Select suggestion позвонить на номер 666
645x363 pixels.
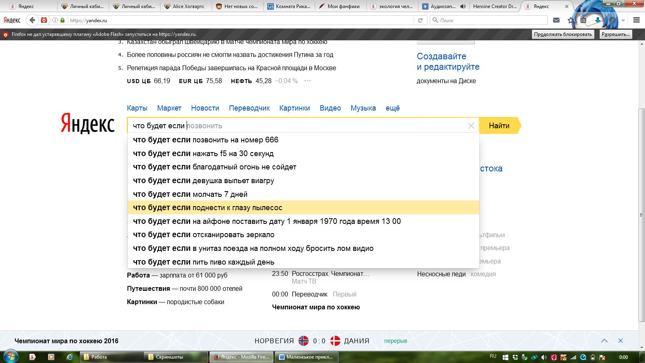(x=304, y=140)
